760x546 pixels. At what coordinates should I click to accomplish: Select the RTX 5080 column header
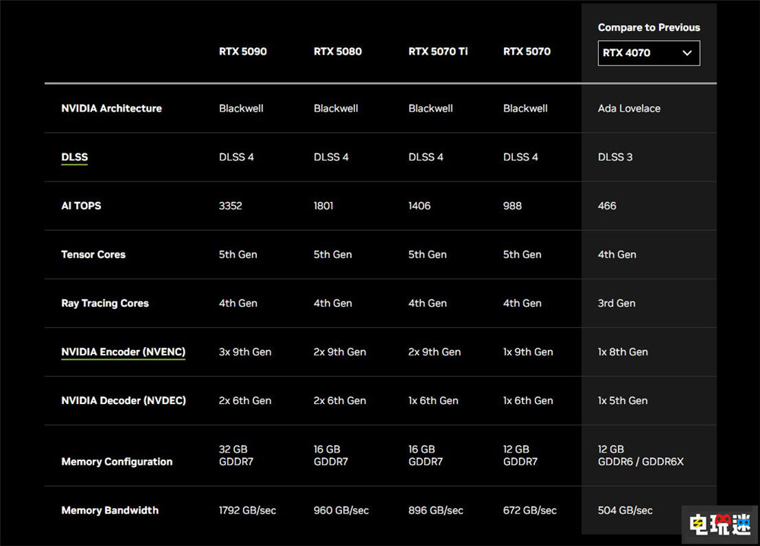coord(337,52)
